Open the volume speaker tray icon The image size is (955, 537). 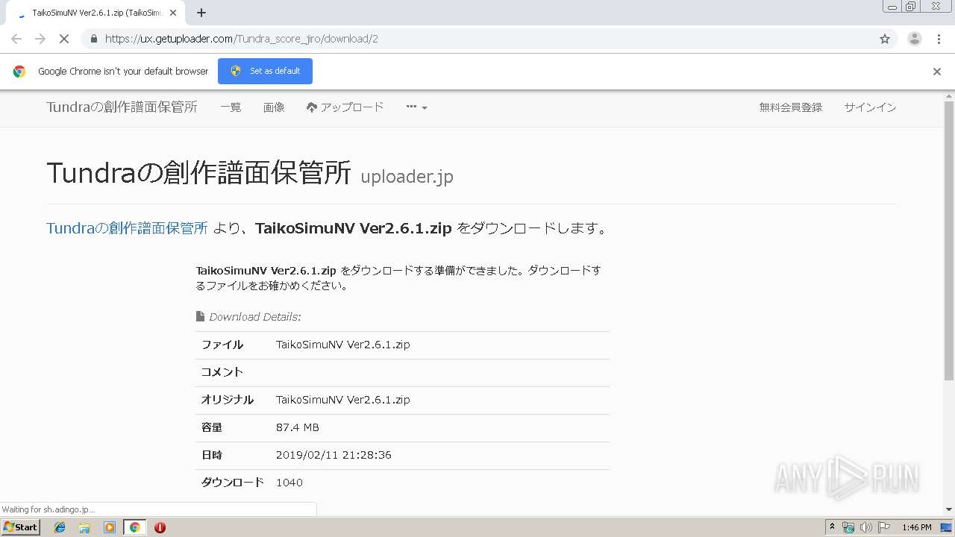[866, 527]
